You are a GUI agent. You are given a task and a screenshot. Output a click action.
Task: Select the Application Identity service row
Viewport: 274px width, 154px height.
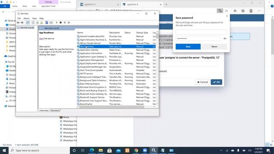point(116,50)
